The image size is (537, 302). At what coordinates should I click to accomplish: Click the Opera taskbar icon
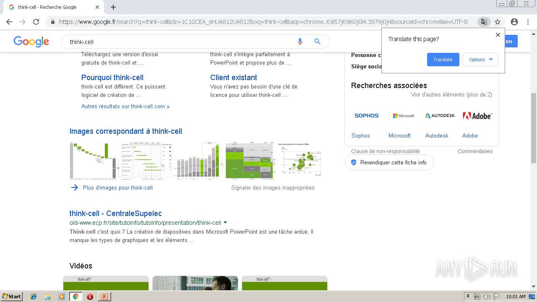click(x=90, y=297)
